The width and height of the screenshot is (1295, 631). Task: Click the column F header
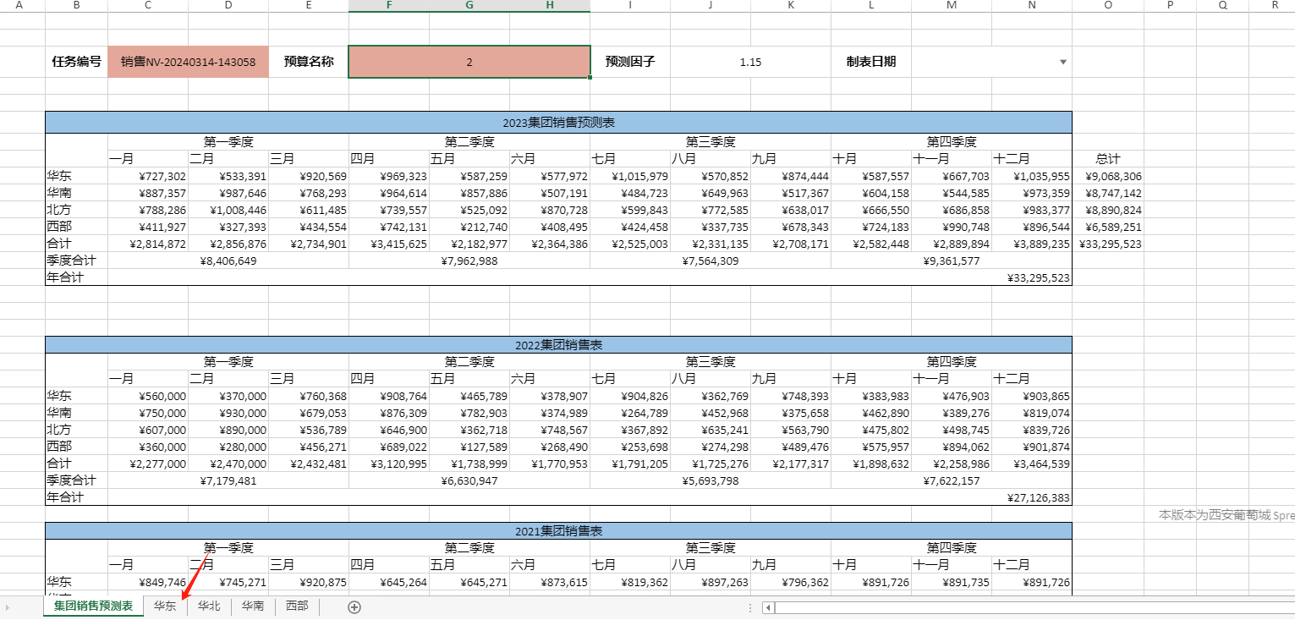[x=389, y=6]
